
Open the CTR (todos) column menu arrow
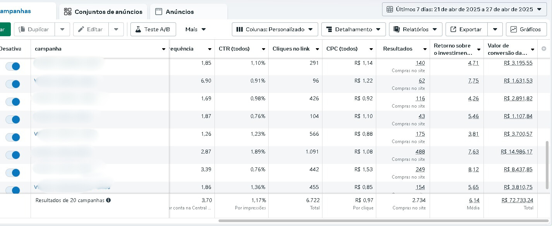(x=264, y=49)
